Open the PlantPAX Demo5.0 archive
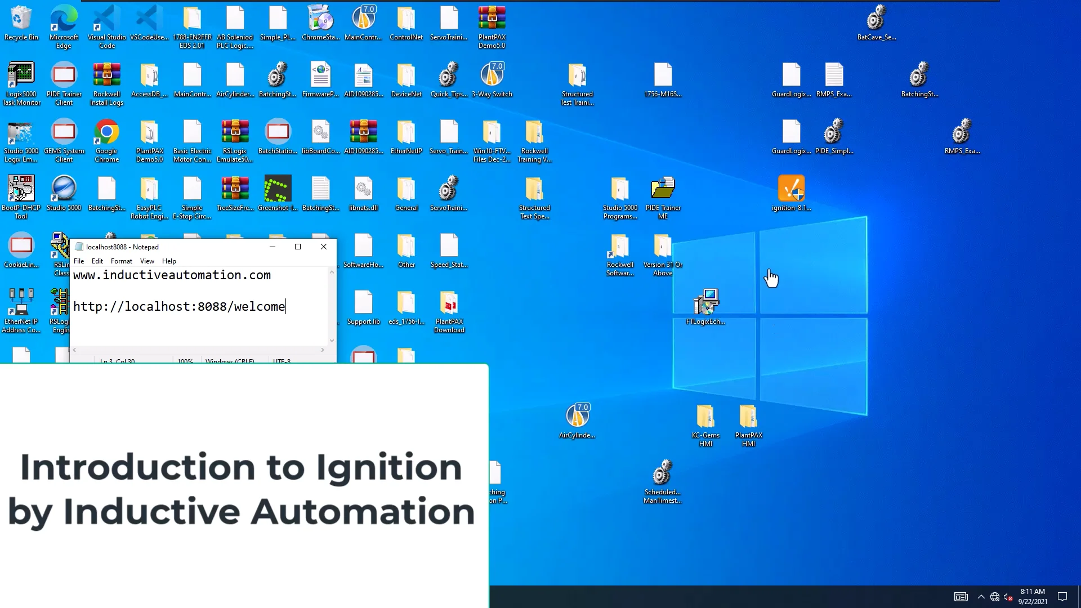This screenshot has width=1081, height=608. pyautogui.click(x=493, y=17)
